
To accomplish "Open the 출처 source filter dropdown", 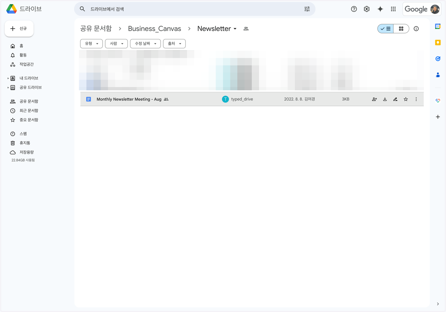I will coord(174,43).
